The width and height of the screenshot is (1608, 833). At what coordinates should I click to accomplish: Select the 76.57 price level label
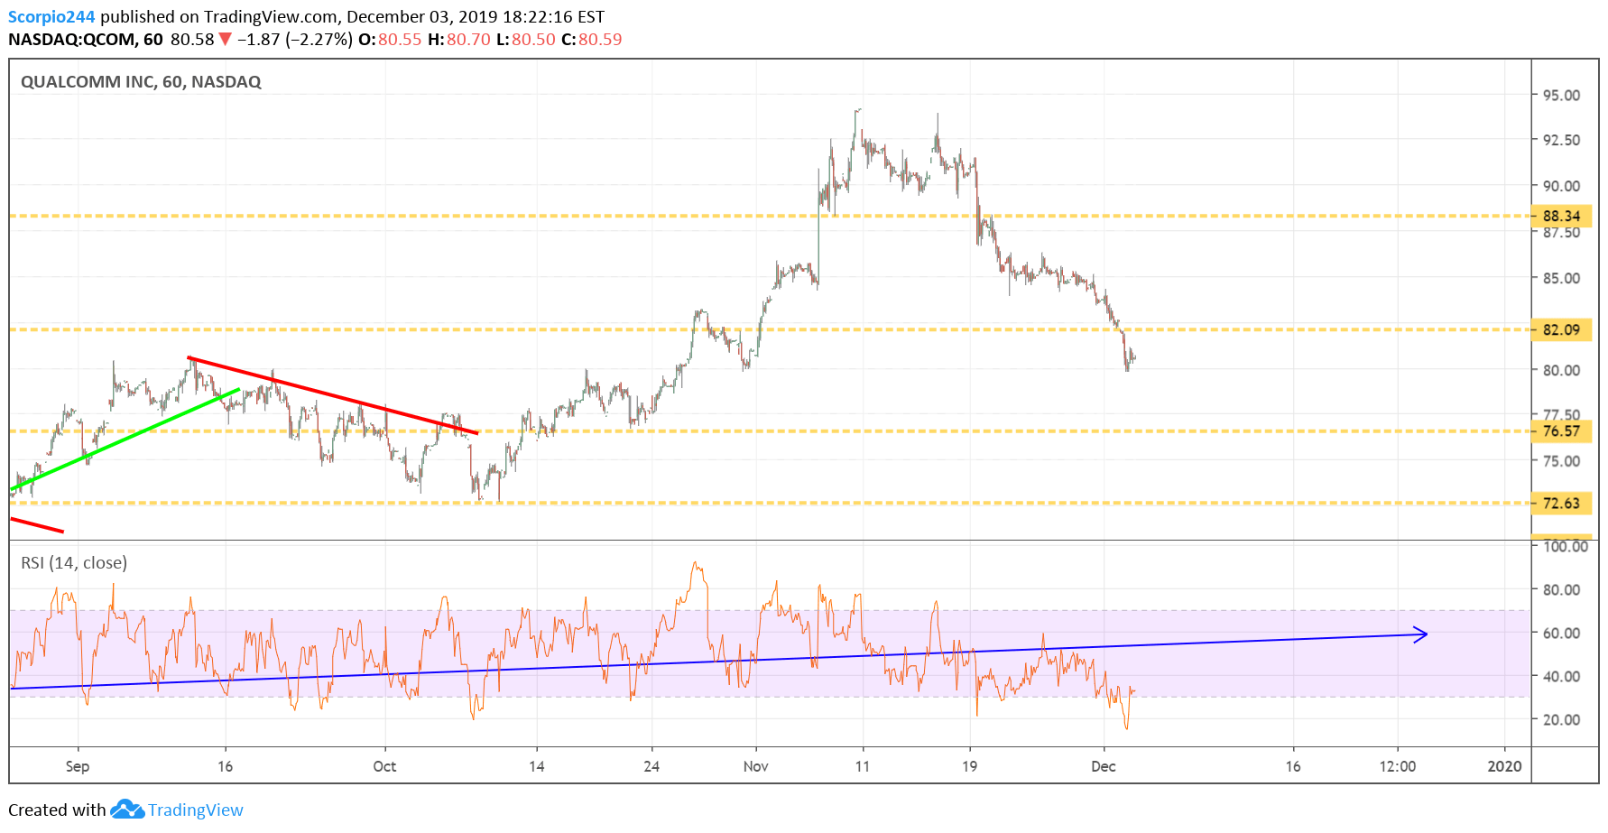(1562, 430)
